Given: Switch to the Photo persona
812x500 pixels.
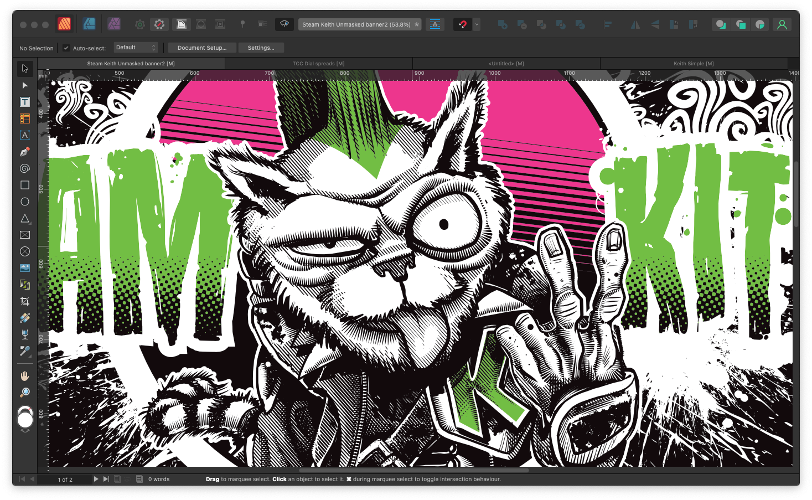Looking at the screenshot, I should coord(114,24).
